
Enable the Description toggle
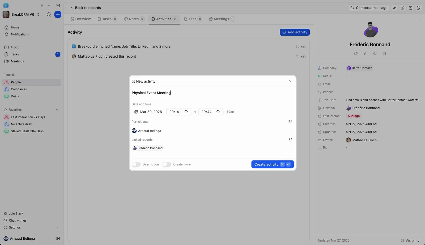tap(136, 164)
